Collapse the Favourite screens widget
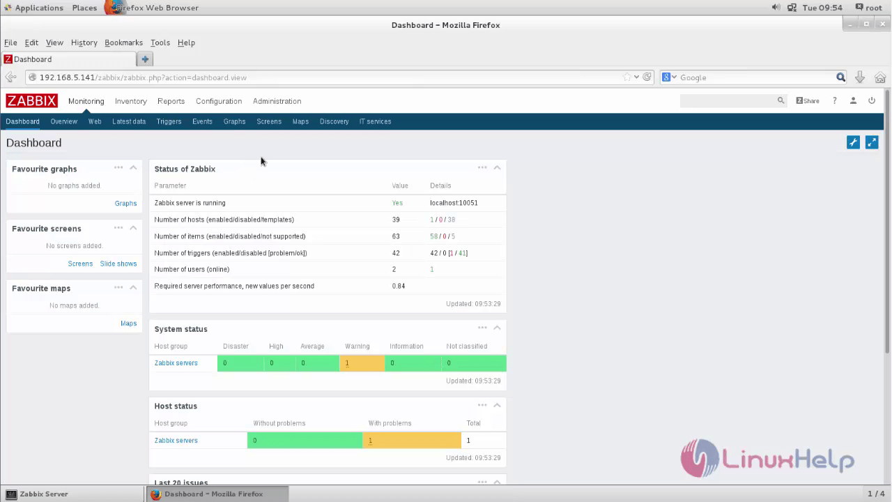Screen dimensions: 892x502 click(x=133, y=227)
